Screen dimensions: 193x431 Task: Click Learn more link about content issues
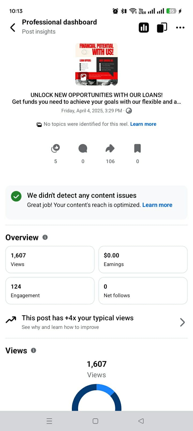coord(157,205)
